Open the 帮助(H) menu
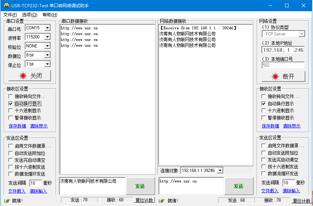This screenshot has height=206, width=313. coord(50,15)
